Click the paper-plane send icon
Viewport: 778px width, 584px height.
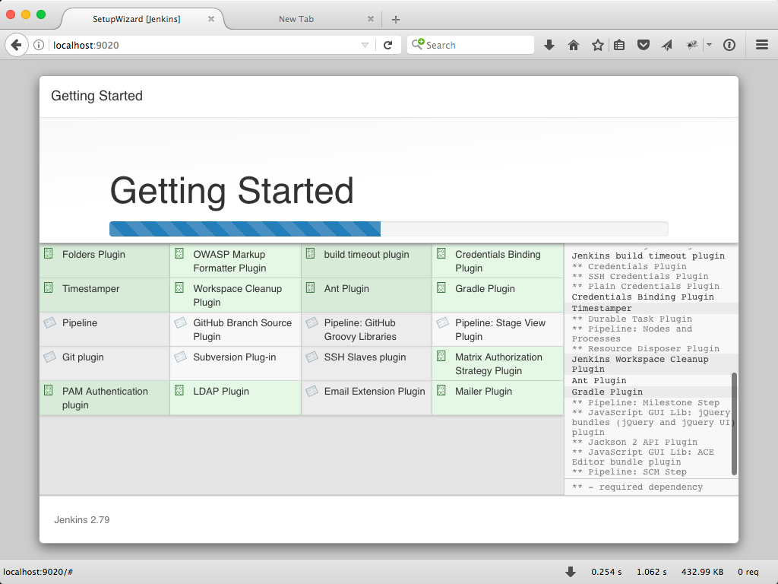click(x=667, y=45)
